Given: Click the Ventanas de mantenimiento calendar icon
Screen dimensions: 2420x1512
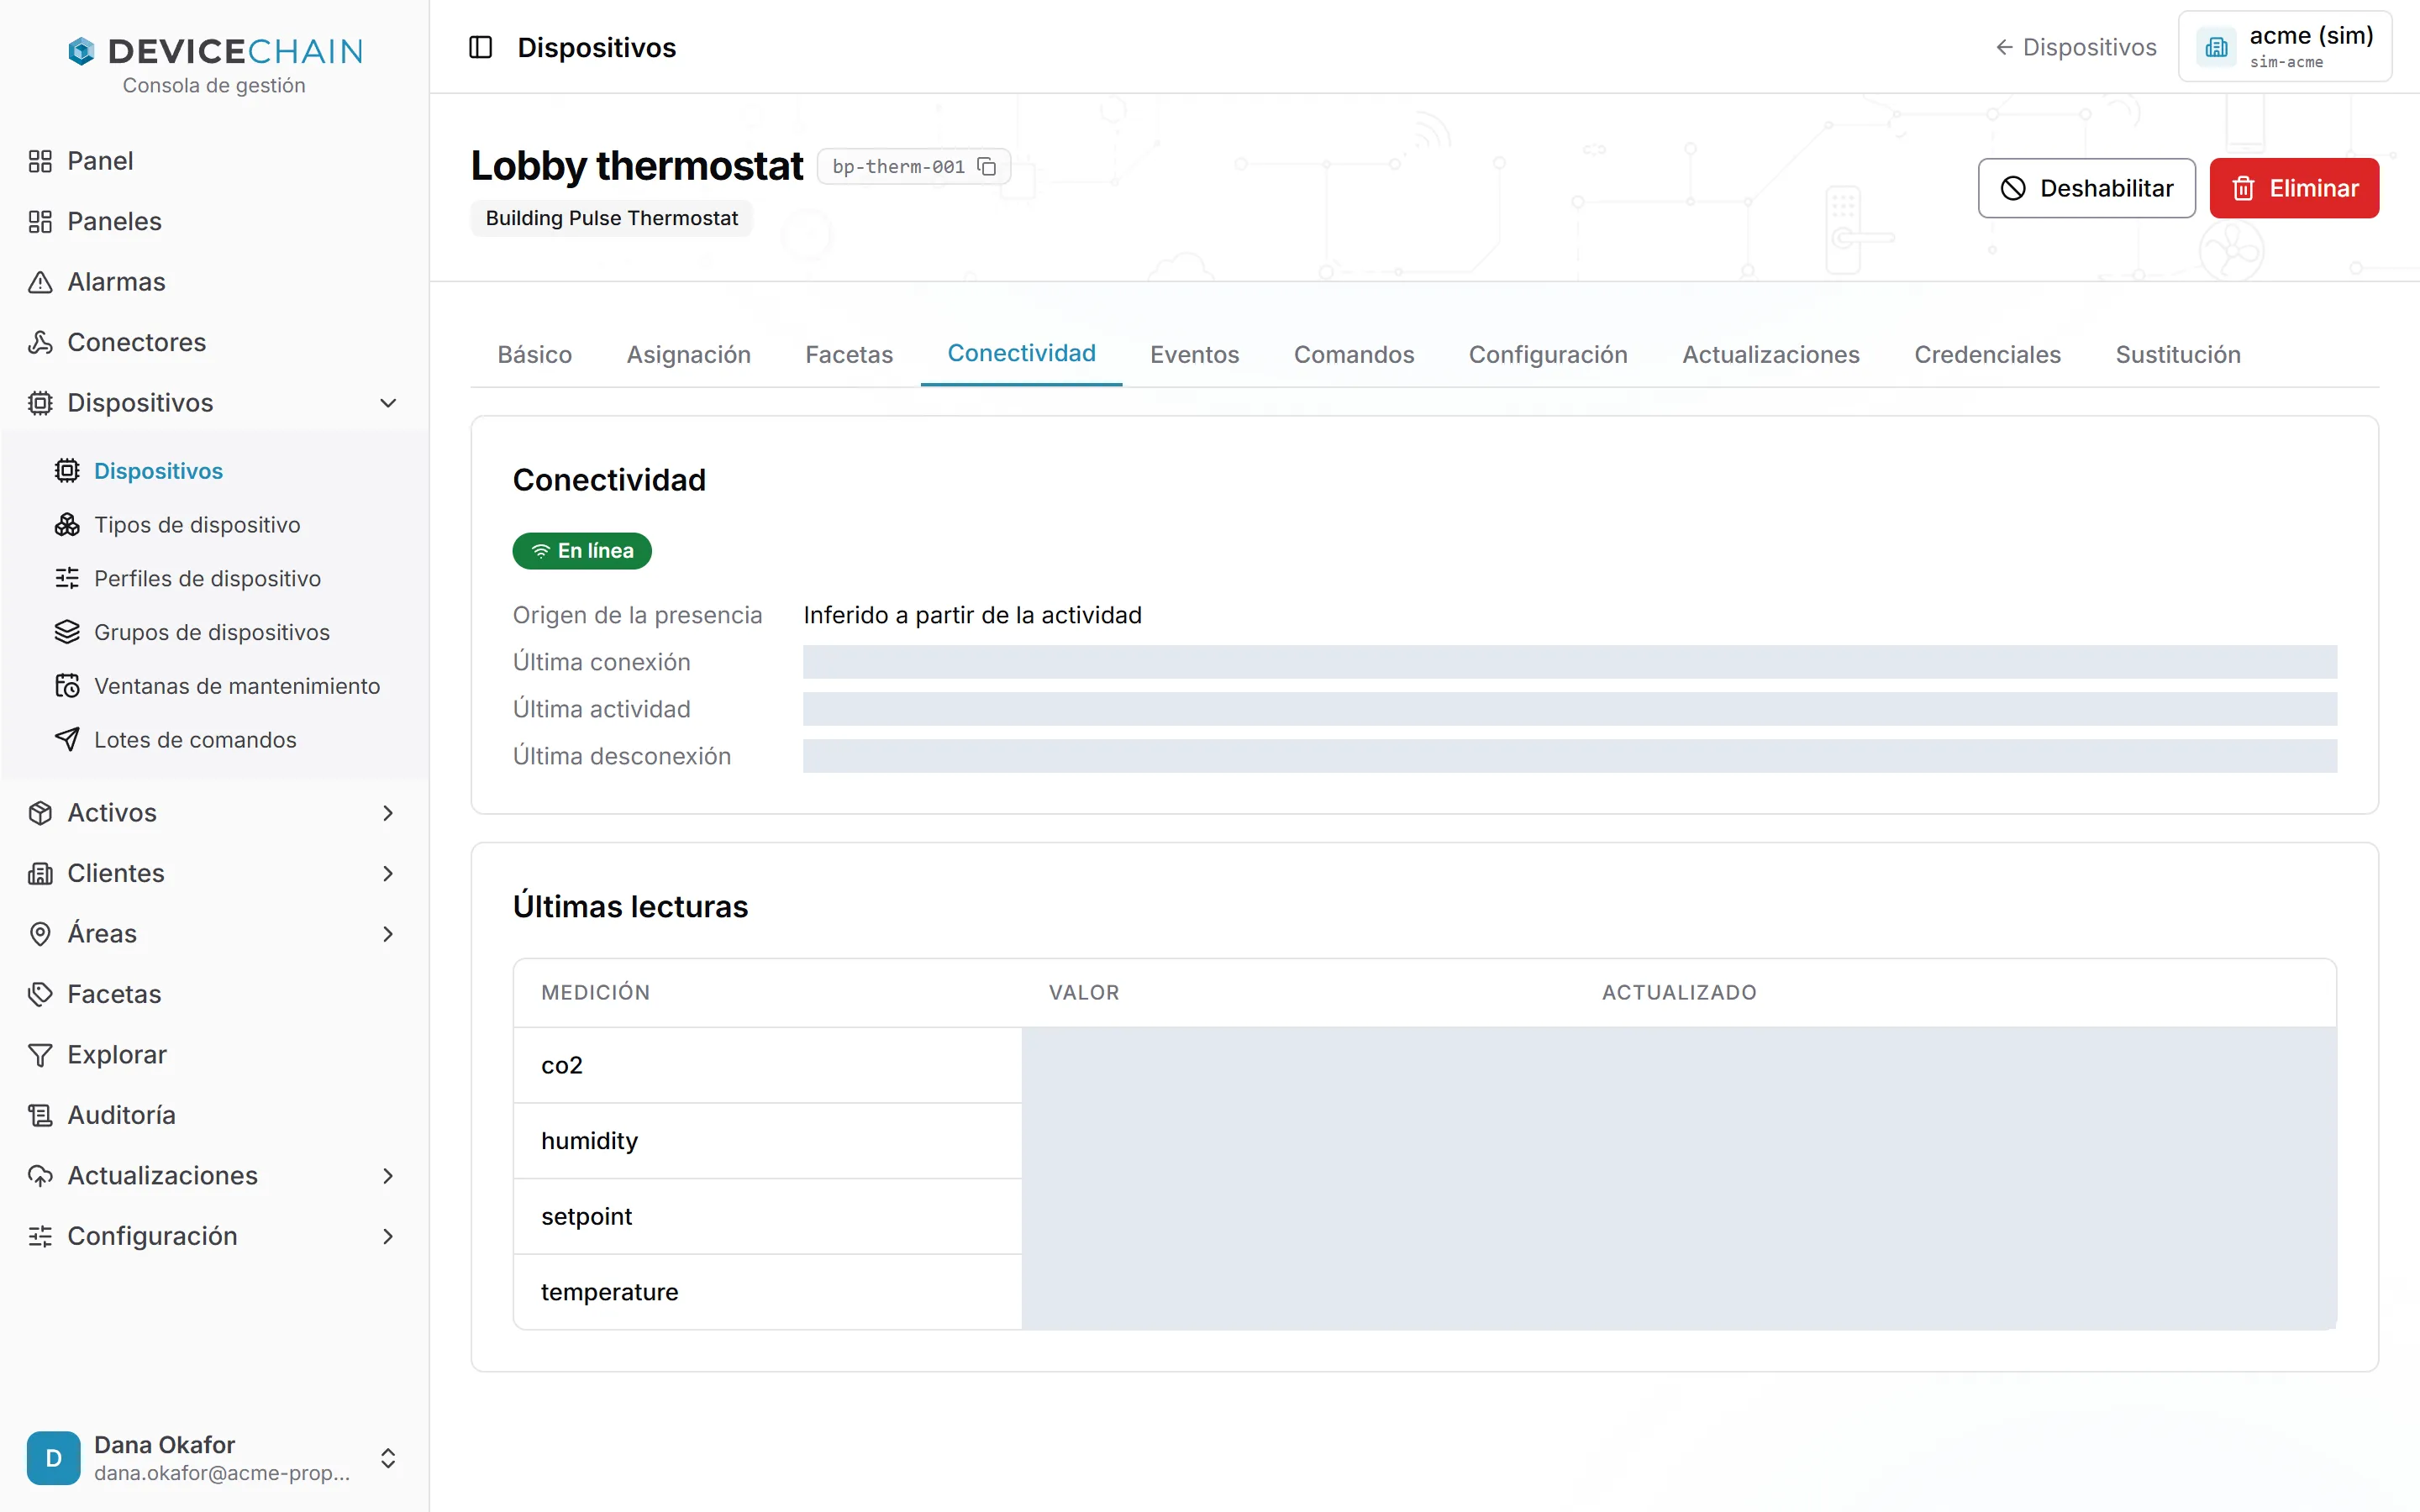Looking at the screenshot, I should tap(67, 686).
